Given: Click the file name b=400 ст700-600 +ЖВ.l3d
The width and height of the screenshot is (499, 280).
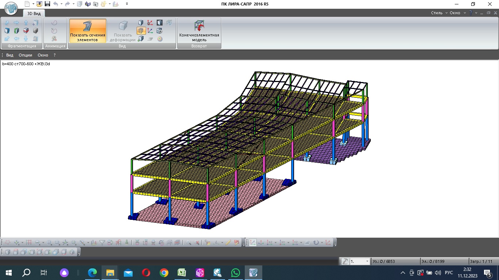Looking at the screenshot, I should coord(26,64).
